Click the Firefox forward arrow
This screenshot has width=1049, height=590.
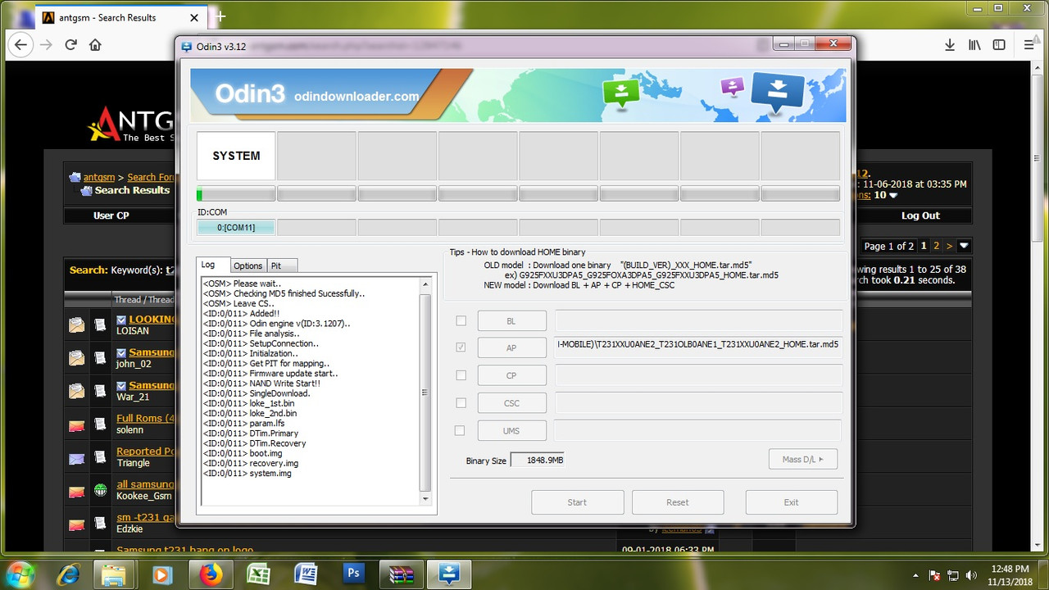coord(47,45)
